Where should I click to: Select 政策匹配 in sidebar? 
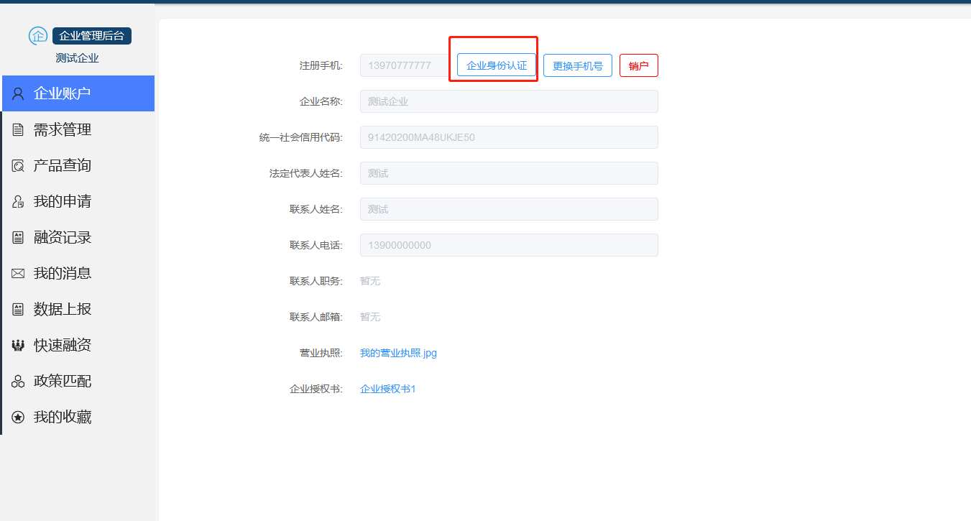[78, 381]
